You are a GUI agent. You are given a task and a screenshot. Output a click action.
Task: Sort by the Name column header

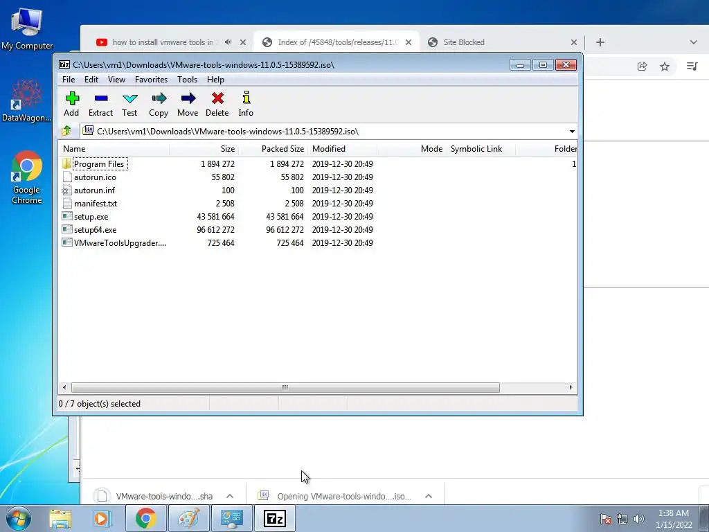pos(114,149)
